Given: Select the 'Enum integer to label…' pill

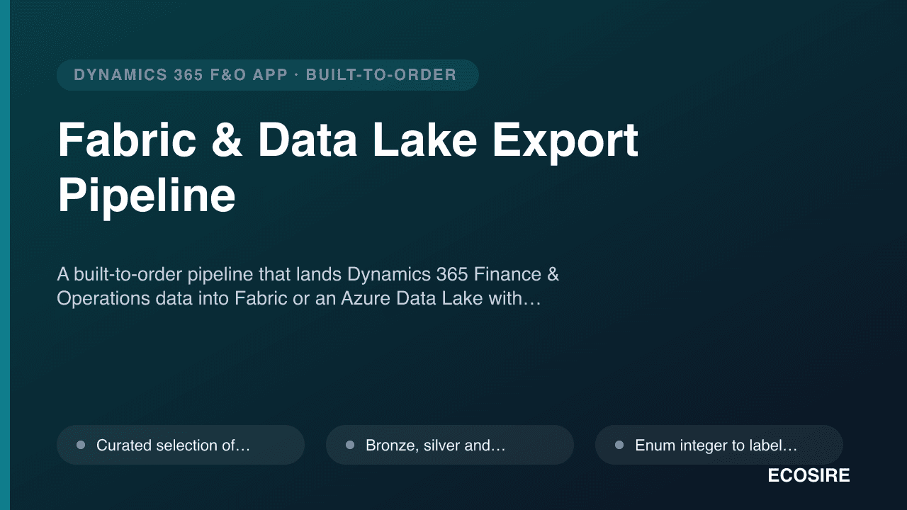Looking at the screenshot, I should point(719,445).
